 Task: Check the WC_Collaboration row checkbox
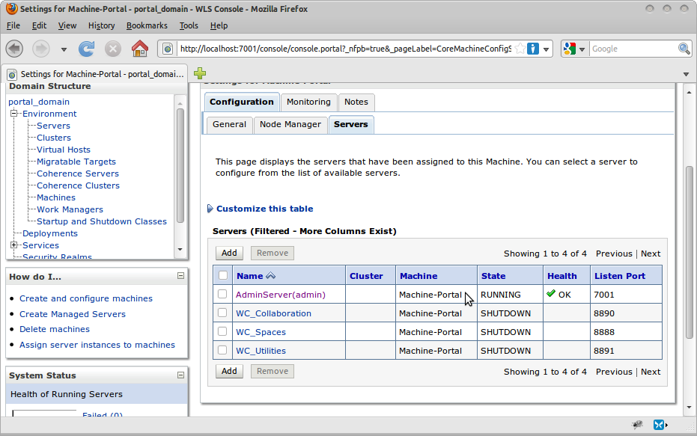pyautogui.click(x=222, y=313)
